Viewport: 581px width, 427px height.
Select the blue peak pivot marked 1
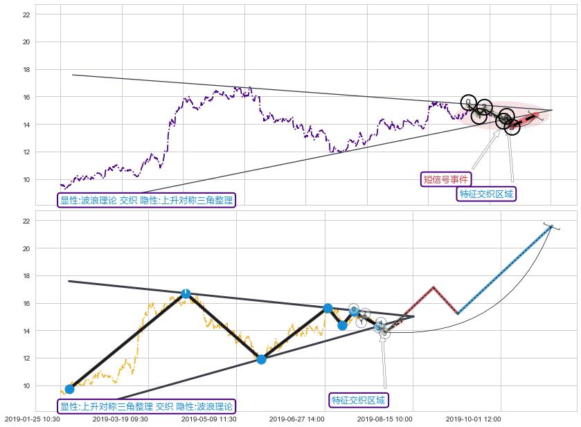pos(186,293)
